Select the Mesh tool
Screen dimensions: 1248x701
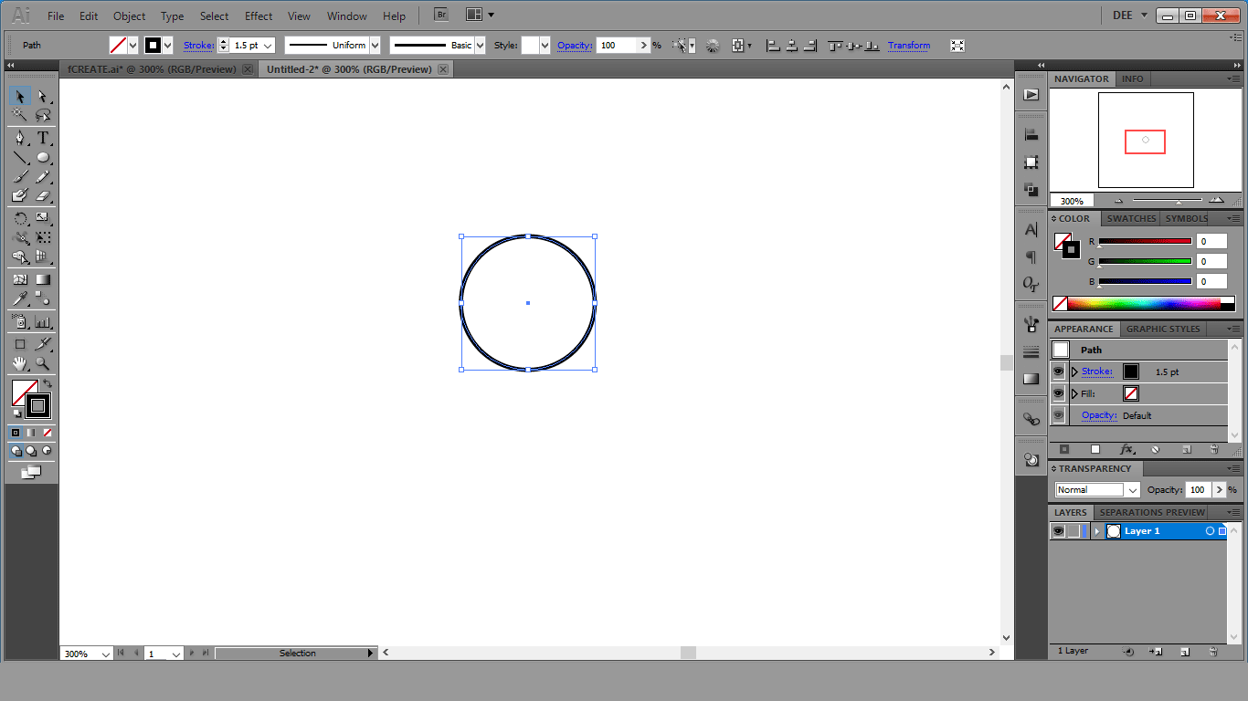point(20,279)
